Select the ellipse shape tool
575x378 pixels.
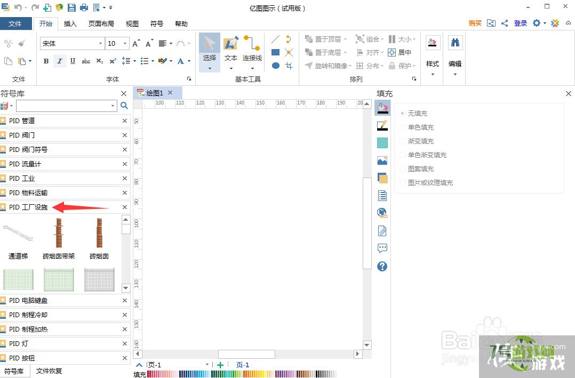click(276, 66)
